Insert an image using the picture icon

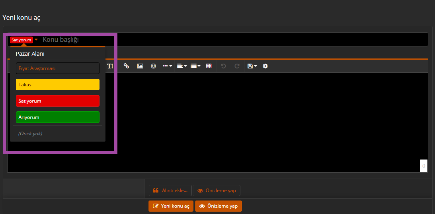pyautogui.click(x=140, y=66)
